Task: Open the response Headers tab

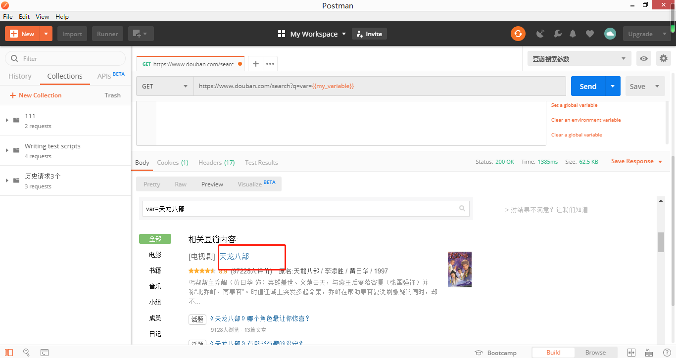Action: coord(216,162)
